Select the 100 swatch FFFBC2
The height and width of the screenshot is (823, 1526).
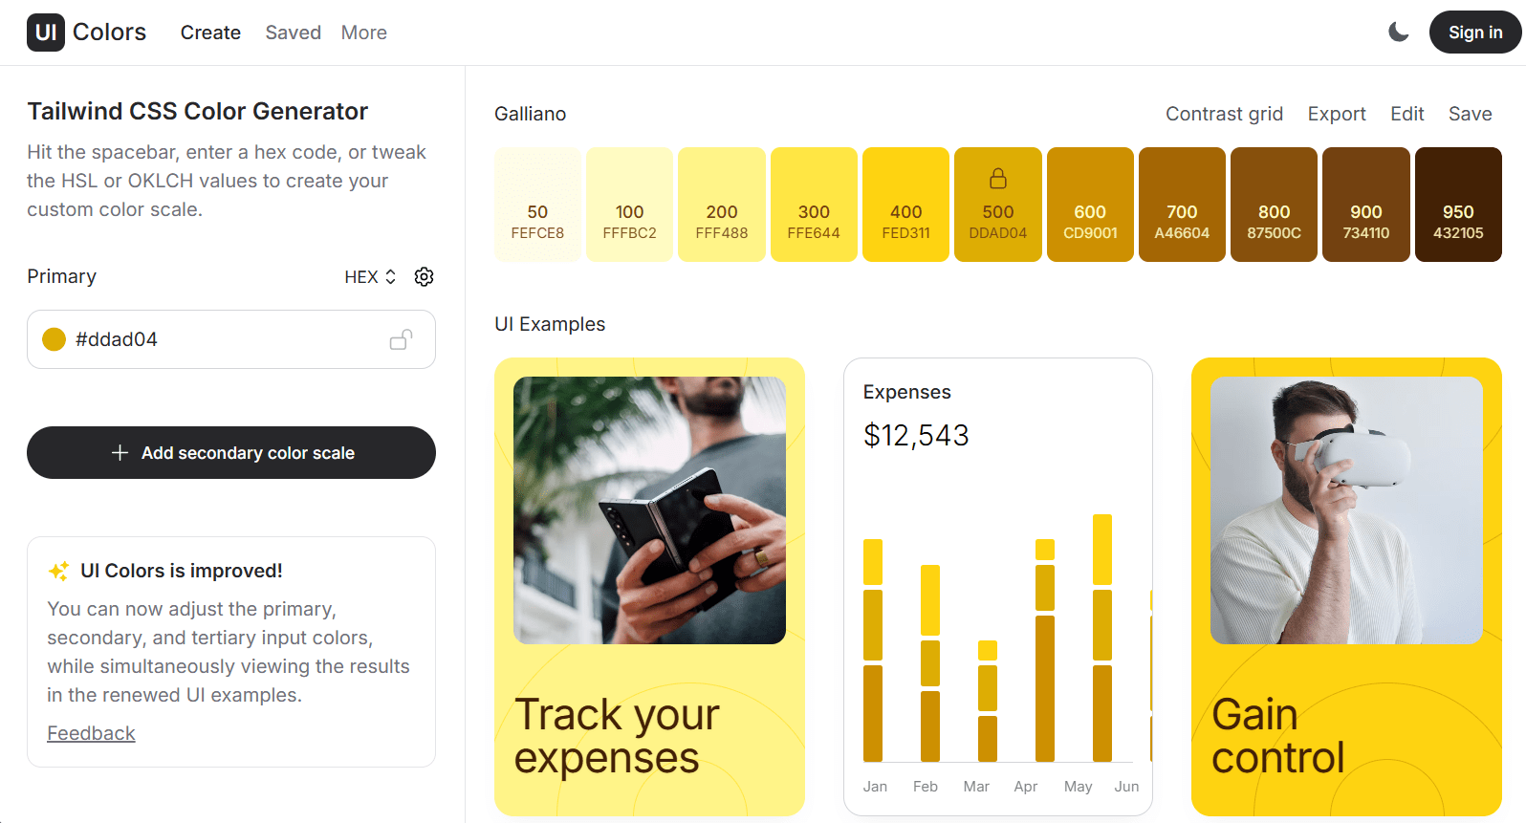pyautogui.click(x=630, y=205)
